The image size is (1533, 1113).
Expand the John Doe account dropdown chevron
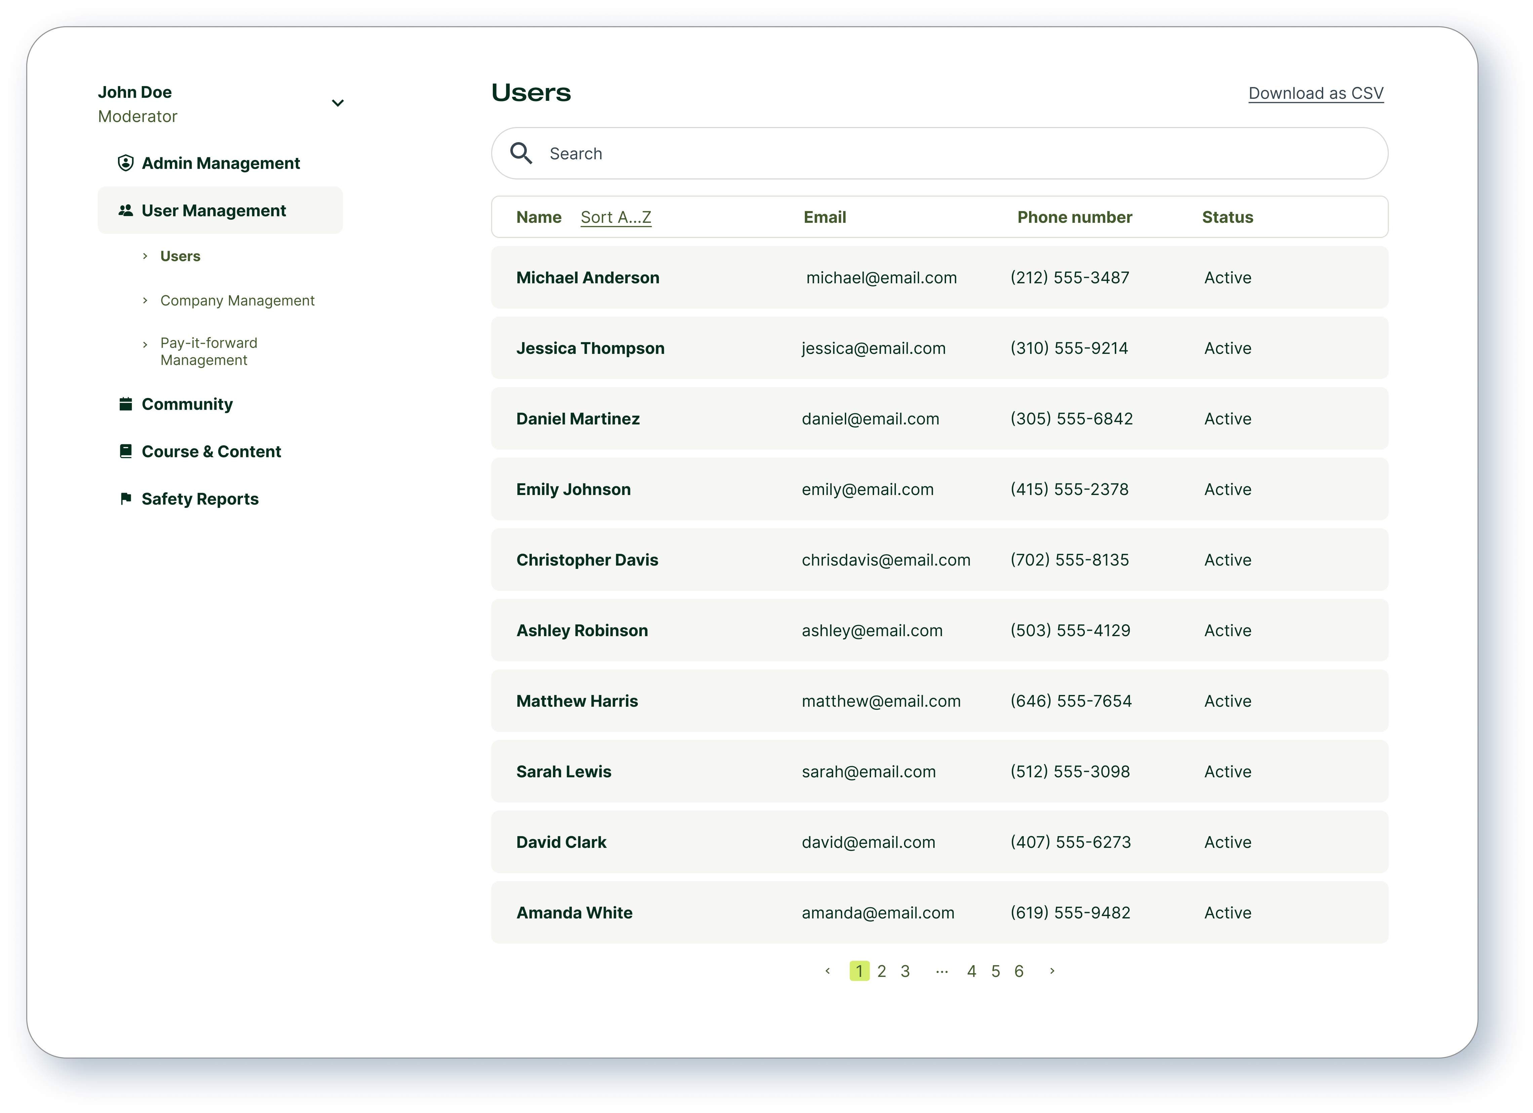pyautogui.click(x=338, y=104)
